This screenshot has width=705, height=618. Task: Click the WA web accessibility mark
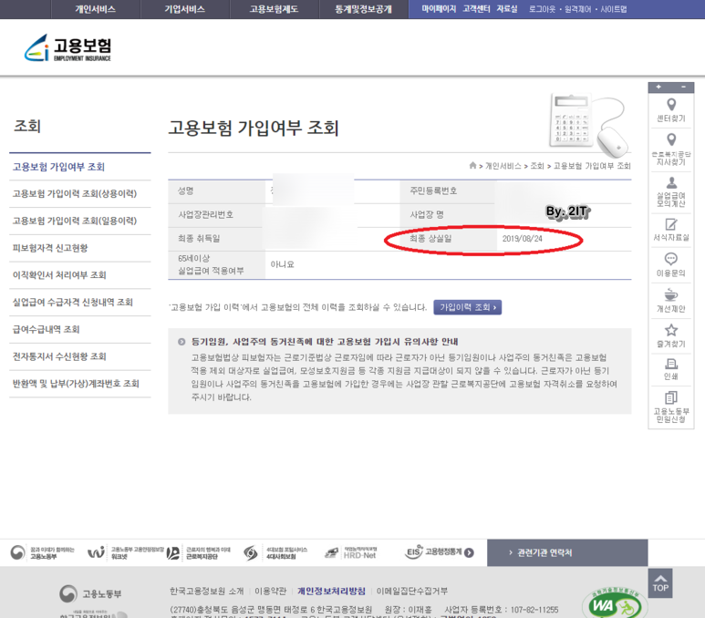pyautogui.click(x=615, y=603)
